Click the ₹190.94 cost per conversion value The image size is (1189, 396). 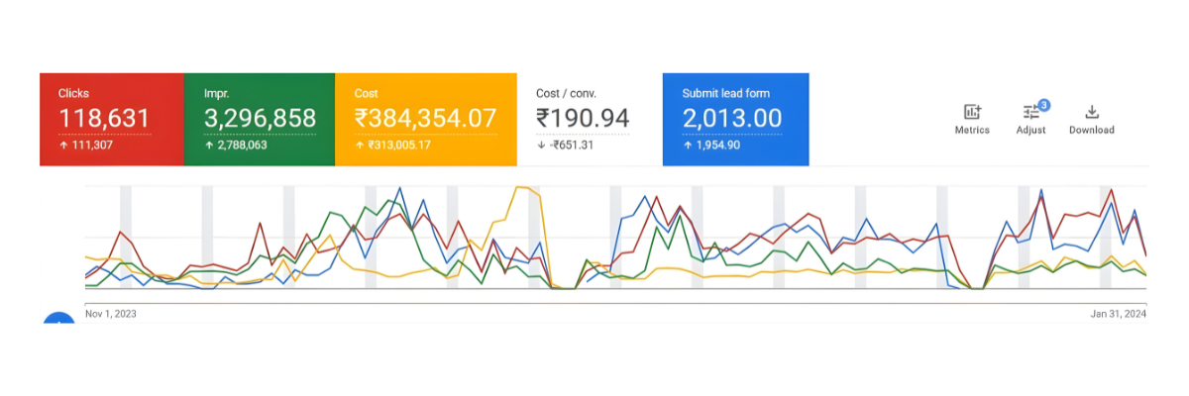point(582,119)
